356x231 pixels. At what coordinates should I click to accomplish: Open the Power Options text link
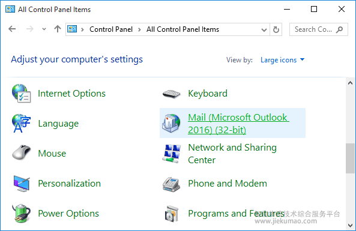(x=68, y=214)
